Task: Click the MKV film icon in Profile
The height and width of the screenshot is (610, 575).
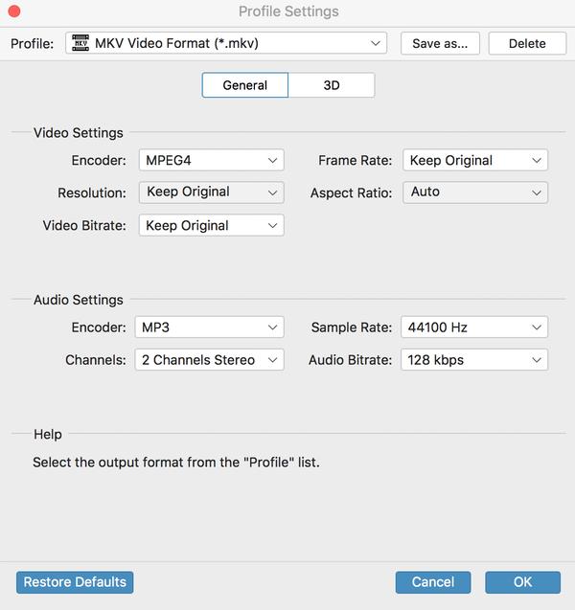Action: [x=80, y=43]
